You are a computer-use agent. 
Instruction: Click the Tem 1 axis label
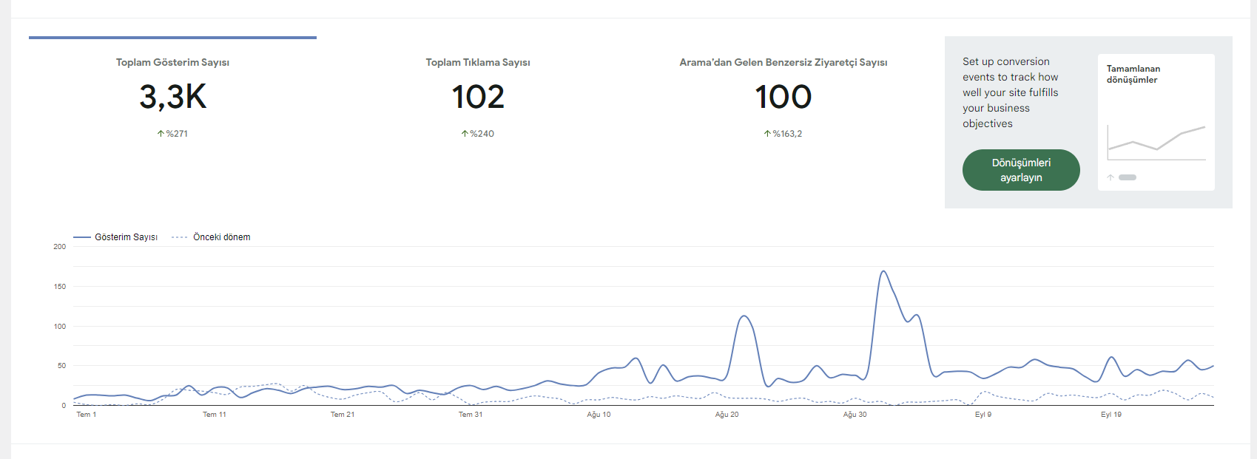(87, 415)
